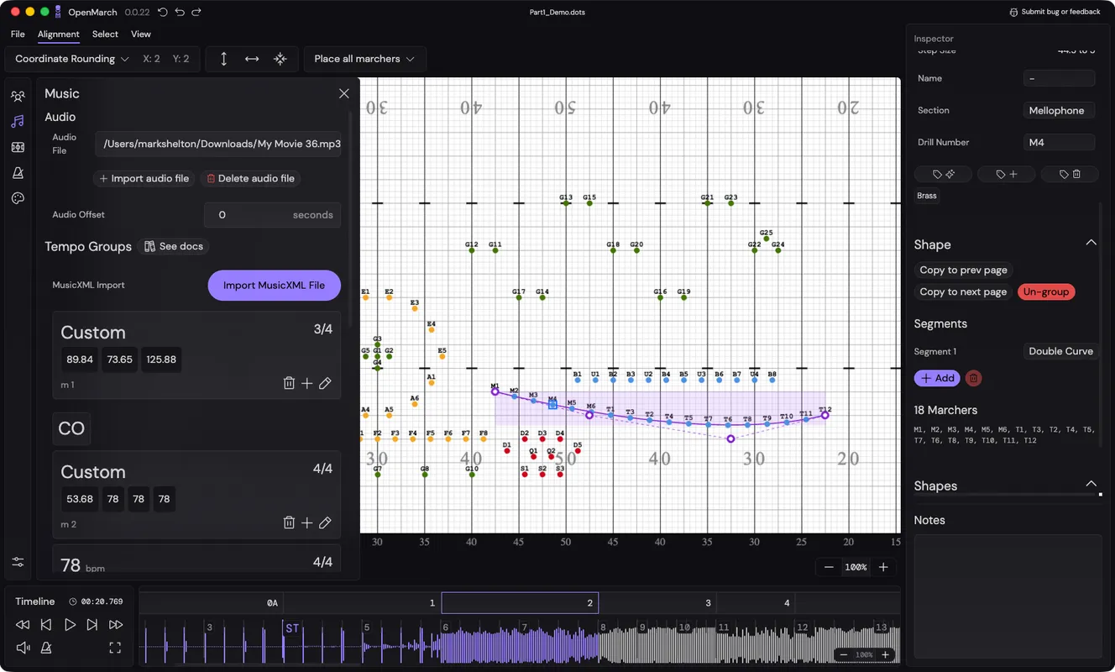Open the View menu
1115x672 pixels.
tap(141, 34)
